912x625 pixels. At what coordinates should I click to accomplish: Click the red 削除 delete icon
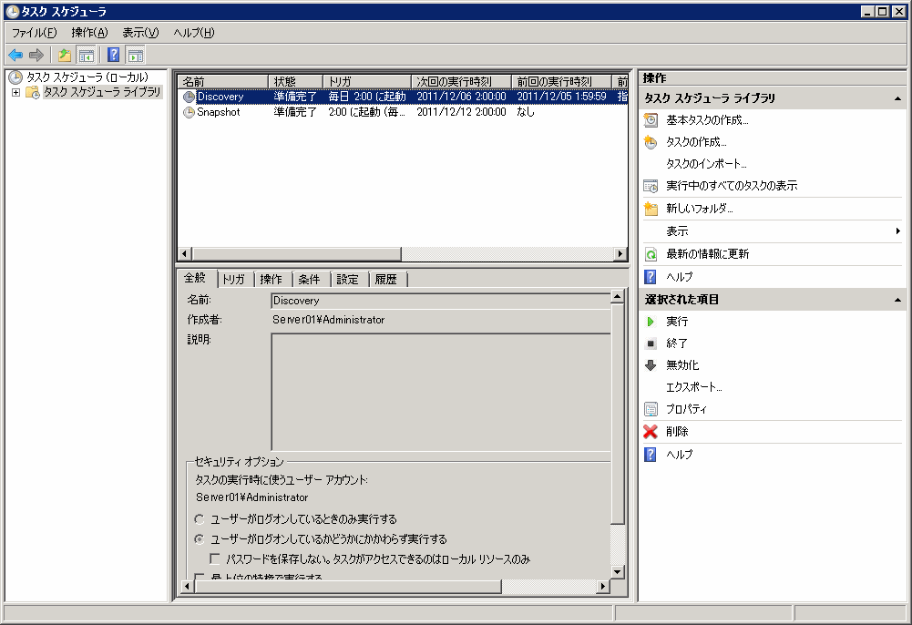click(651, 432)
